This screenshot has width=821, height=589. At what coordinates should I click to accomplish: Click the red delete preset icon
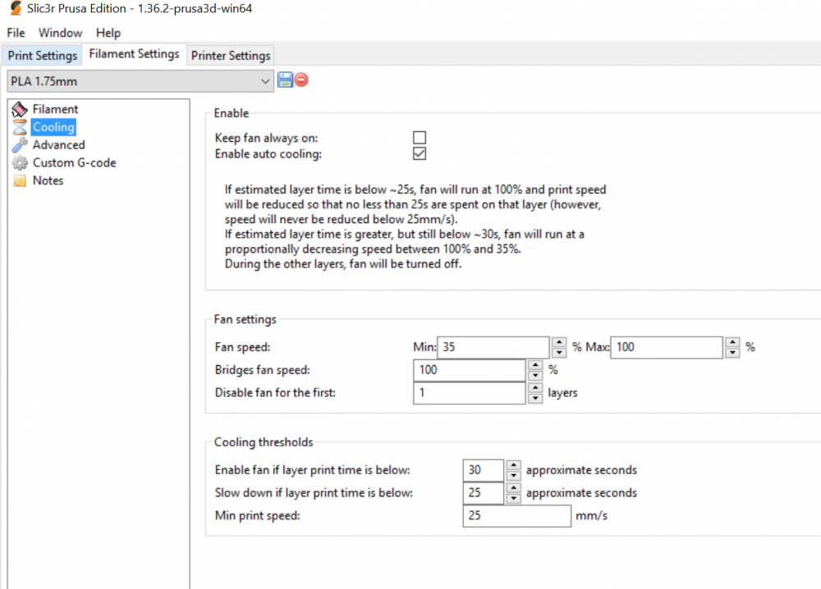pyautogui.click(x=301, y=80)
